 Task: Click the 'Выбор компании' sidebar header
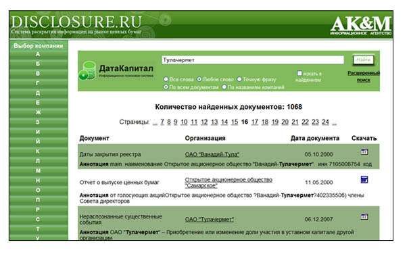(x=39, y=45)
